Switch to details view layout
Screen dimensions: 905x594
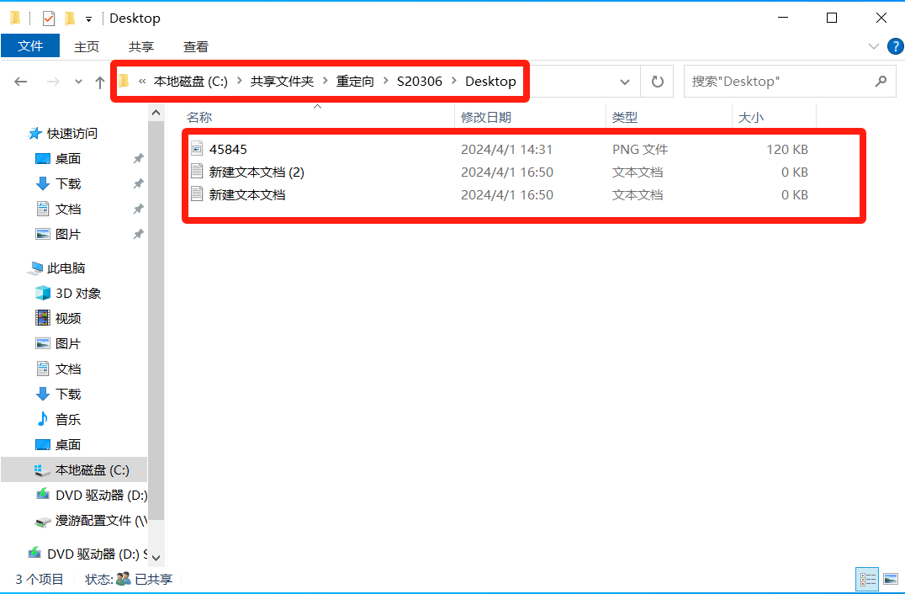pyautogui.click(x=867, y=579)
